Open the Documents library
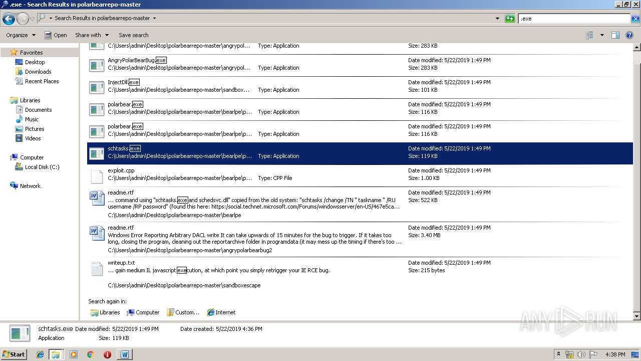Image resolution: width=641 pixels, height=361 pixels. tap(38, 110)
